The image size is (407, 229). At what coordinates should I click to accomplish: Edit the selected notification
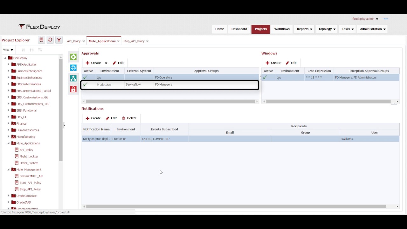click(x=111, y=118)
